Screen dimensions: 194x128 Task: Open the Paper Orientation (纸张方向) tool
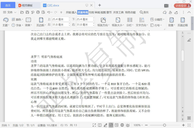pyautogui.click(x=103, y=22)
